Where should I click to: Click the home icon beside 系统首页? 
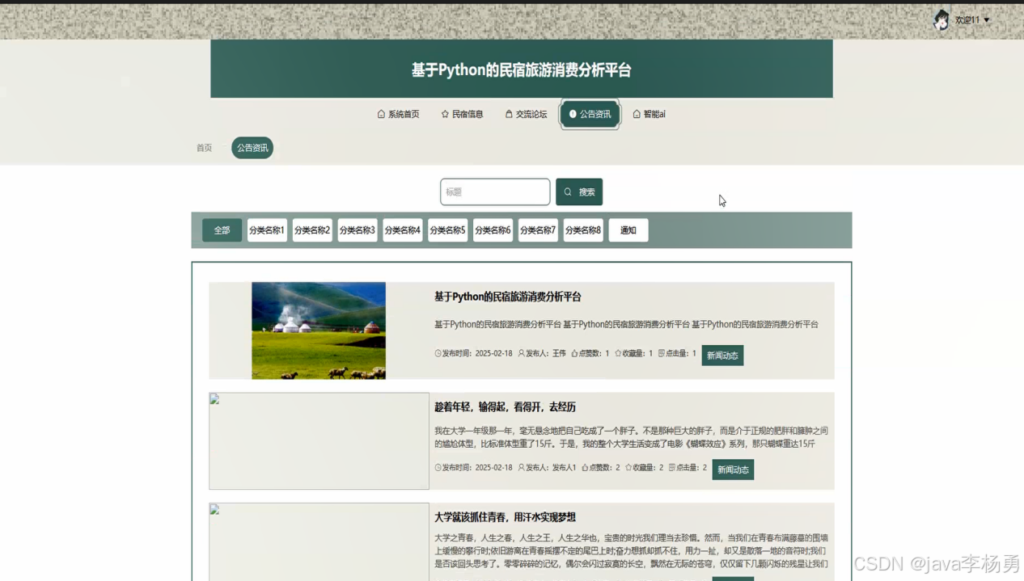381,114
